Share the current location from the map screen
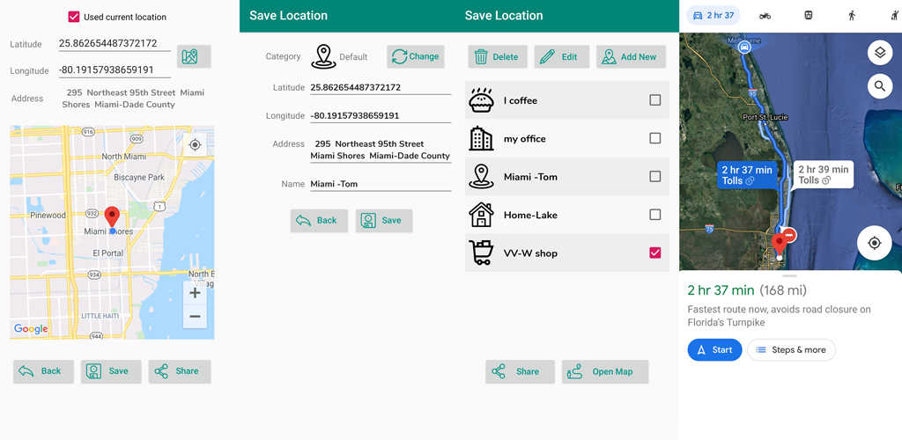Screen dimensions: 902x440 (x=180, y=371)
